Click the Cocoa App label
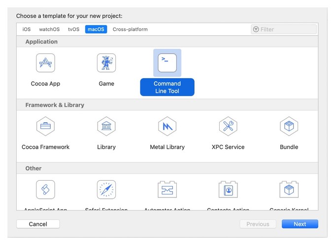The width and height of the screenshot is (335, 245). [x=45, y=83]
